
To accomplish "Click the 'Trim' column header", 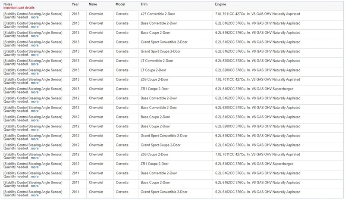I will pyautogui.click(x=144, y=4).
